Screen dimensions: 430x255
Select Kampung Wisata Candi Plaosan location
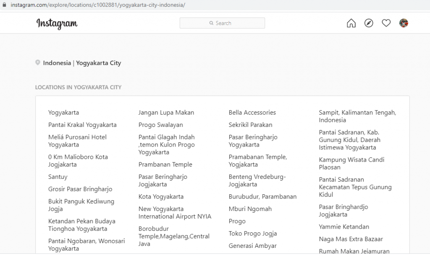351,163
